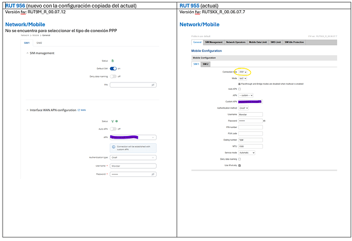
Task: Click the MTU field showing 1500
Action: pyautogui.click(x=250, y=146)
